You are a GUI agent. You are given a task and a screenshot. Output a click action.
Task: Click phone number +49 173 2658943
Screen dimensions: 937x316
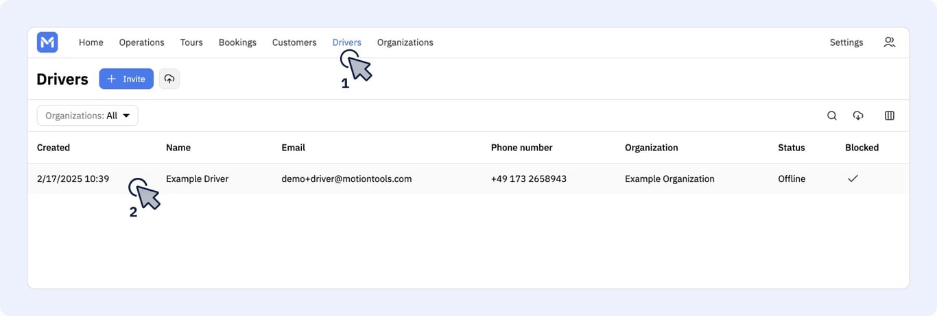pyautogui.click(x=528, y=179)
